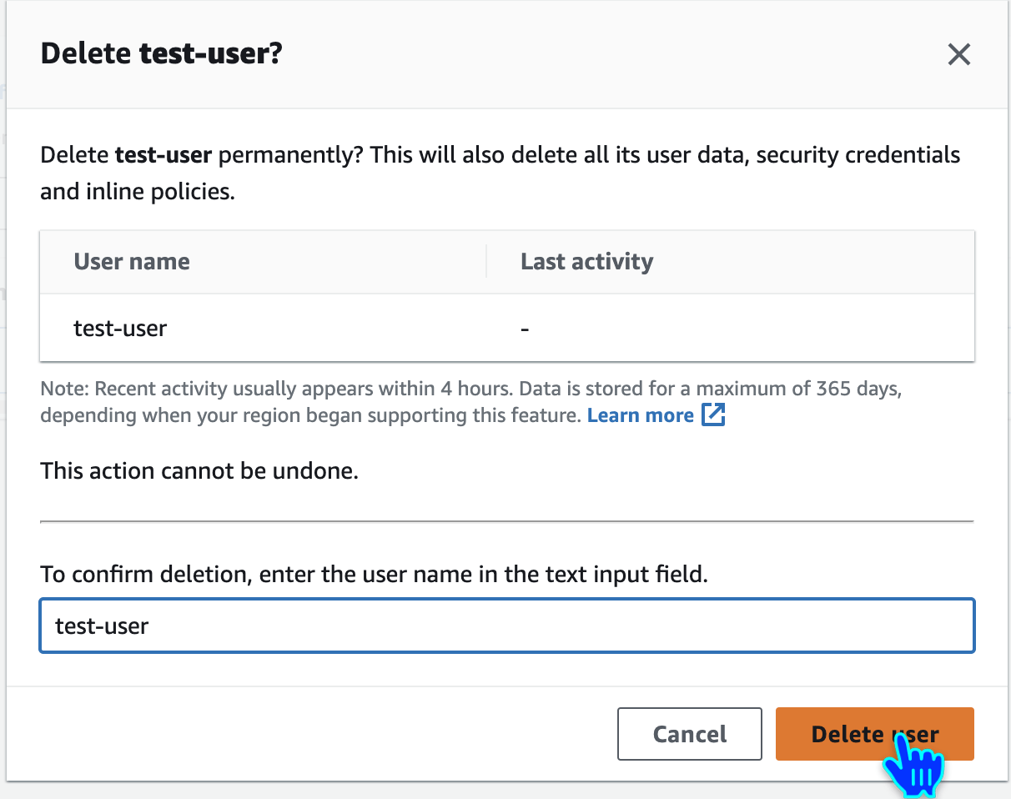
Task: Click the Delete user button
Action: 874,734
